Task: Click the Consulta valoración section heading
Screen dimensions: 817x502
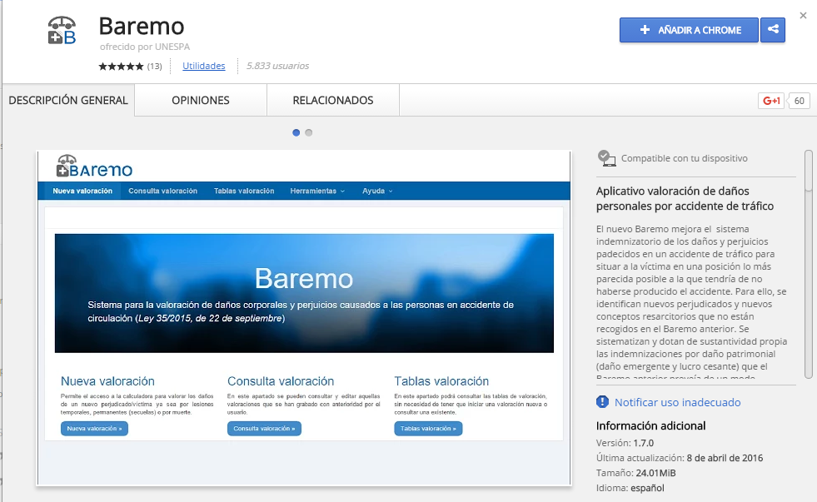Action: (281, 381)
